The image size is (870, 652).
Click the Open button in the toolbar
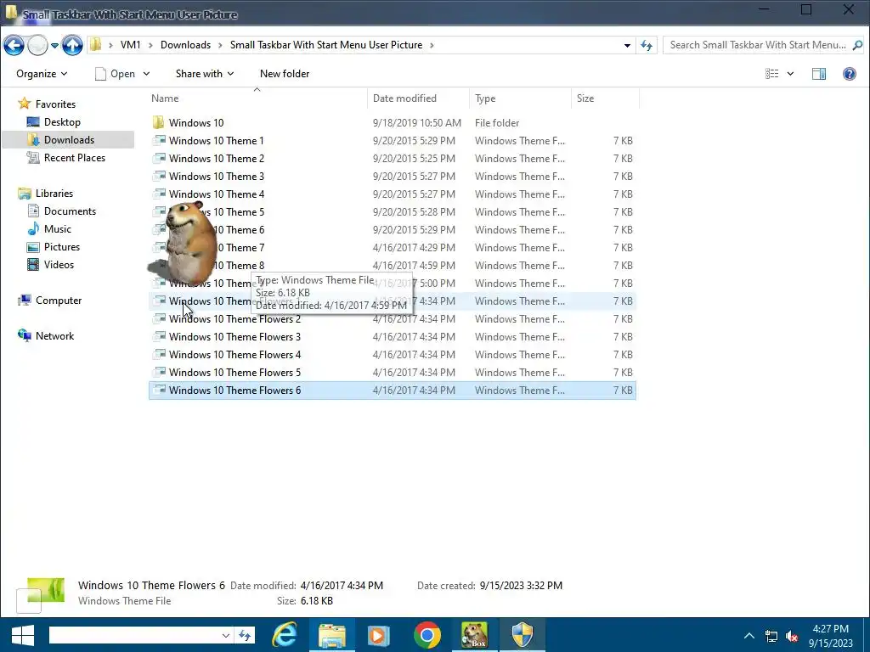(x=115, y=74)
